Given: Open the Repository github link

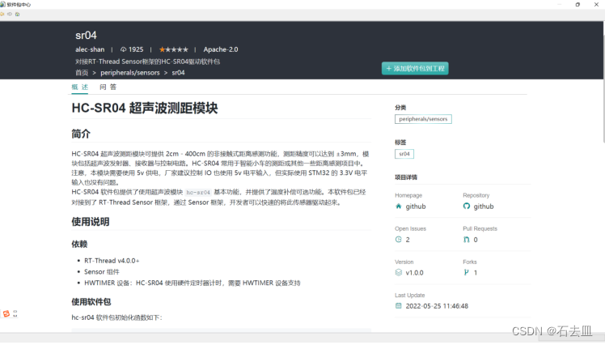Looking at the screenshot, I should tap(484, 207).
